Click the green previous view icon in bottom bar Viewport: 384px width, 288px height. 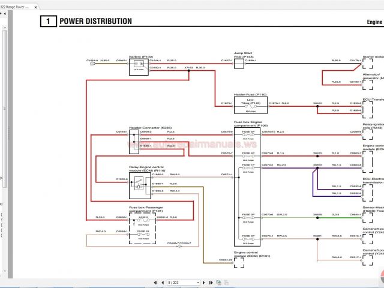218,282
